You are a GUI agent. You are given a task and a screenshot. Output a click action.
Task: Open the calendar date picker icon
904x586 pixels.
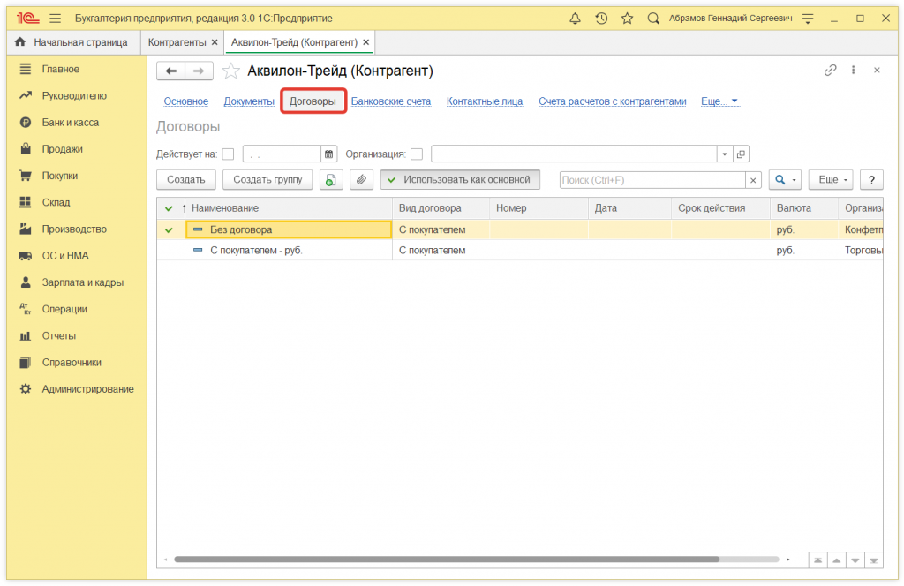coord(329,154)
